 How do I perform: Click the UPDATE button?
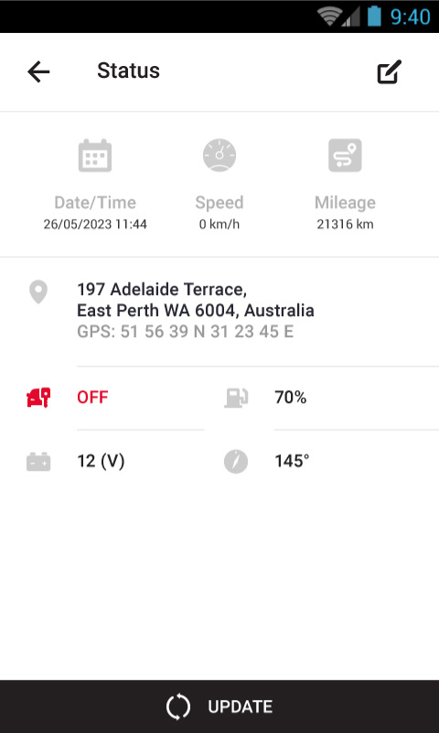coord(219,706)
